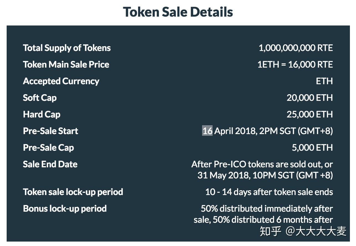Click the Pre-Sale Cap label

pos(48,148)
